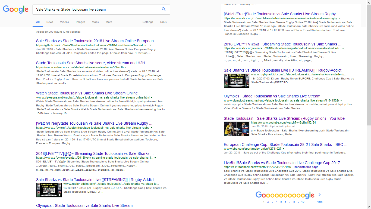Expand the vipleague.mobi URL dropdown arrow

[152, 97]
